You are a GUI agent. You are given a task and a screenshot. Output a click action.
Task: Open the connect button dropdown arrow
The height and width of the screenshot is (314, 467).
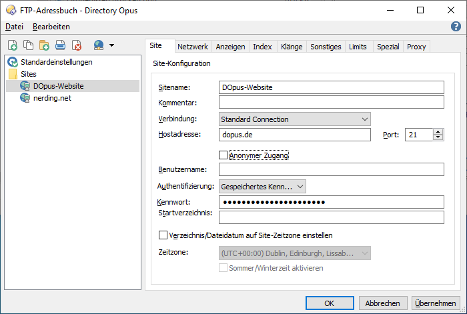pyautogui.click(x=111, y=45)
